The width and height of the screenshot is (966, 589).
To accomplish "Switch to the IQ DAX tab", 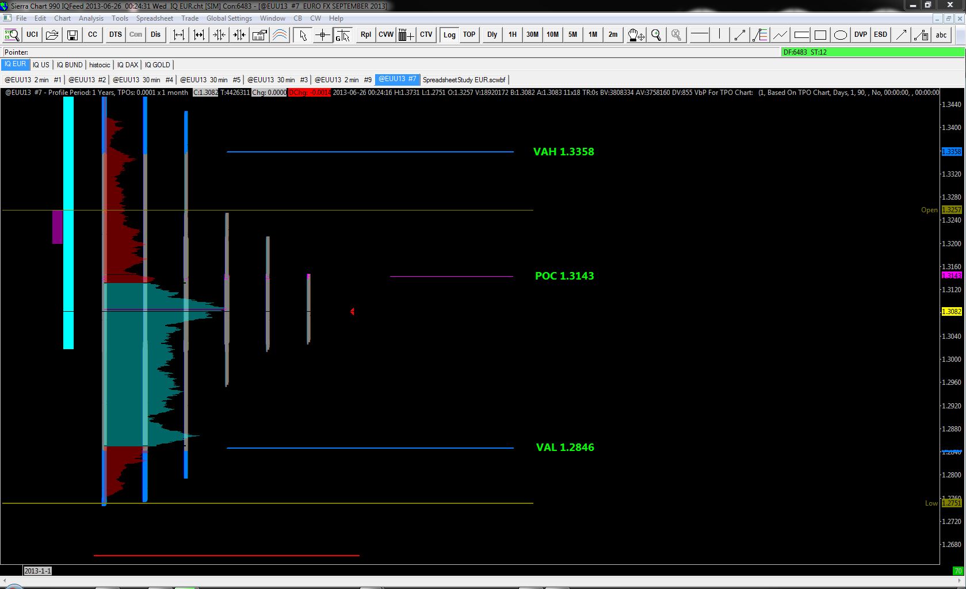I will click(128, 65).
